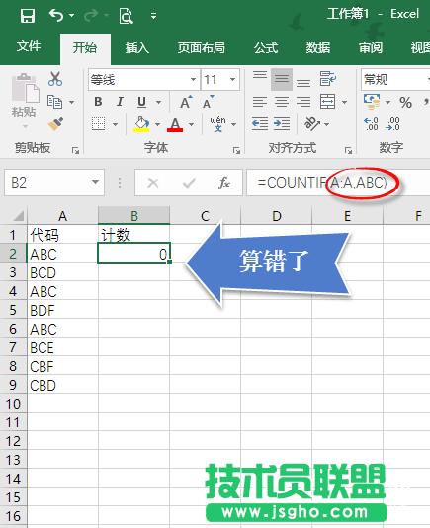
Task: Open the font name dropdown showing 等线
Action: [x=193, y=80]
